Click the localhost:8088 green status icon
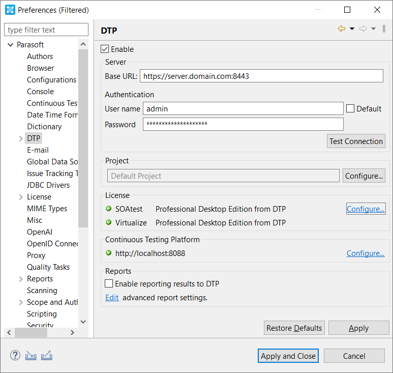The height and width of the screenshot is (373, 393). [x=108, y=253]
